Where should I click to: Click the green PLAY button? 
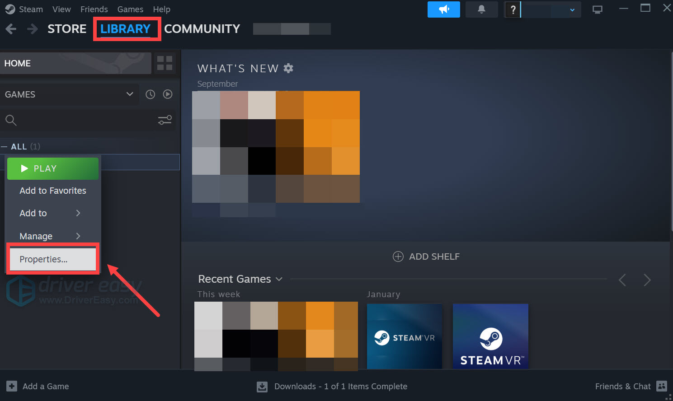(52, 168)
